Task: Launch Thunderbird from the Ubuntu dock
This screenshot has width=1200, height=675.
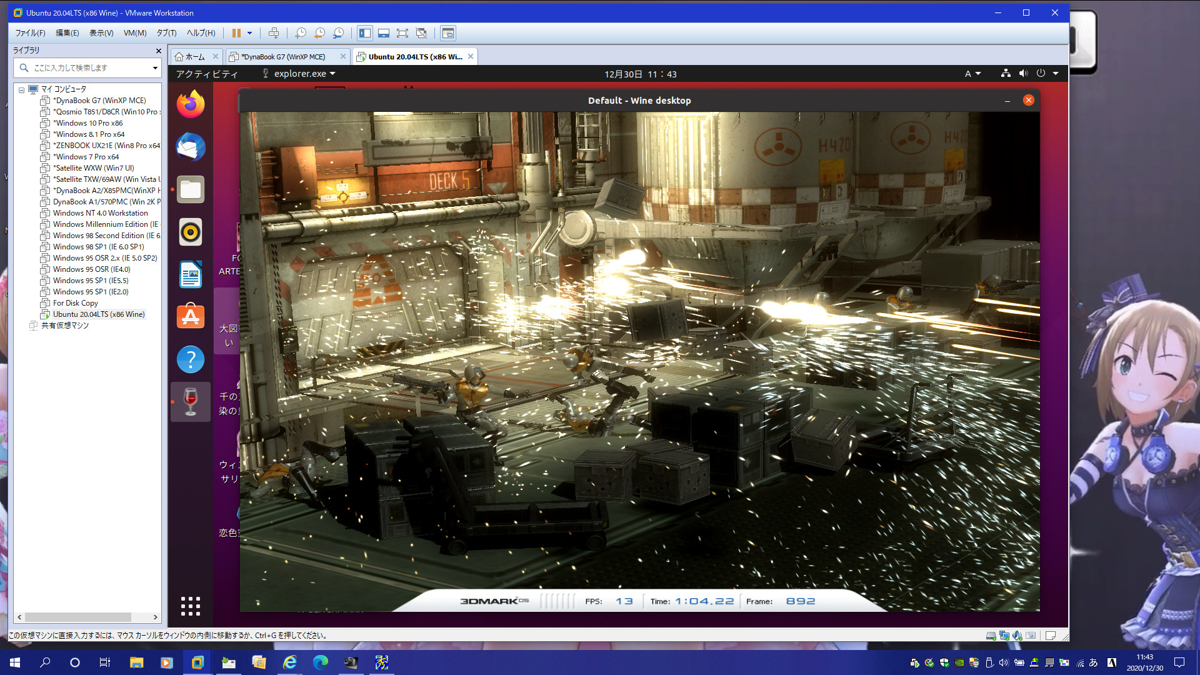Action: coord(191,147)
